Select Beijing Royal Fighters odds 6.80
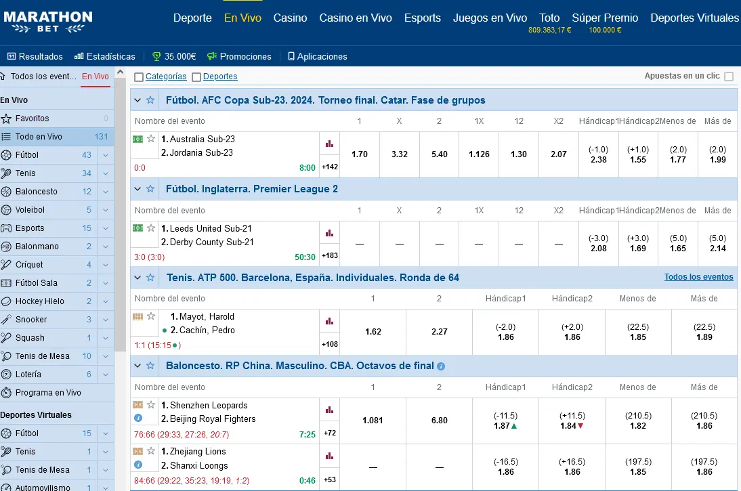The image size is (741, 491). click(x=439, y=420)
